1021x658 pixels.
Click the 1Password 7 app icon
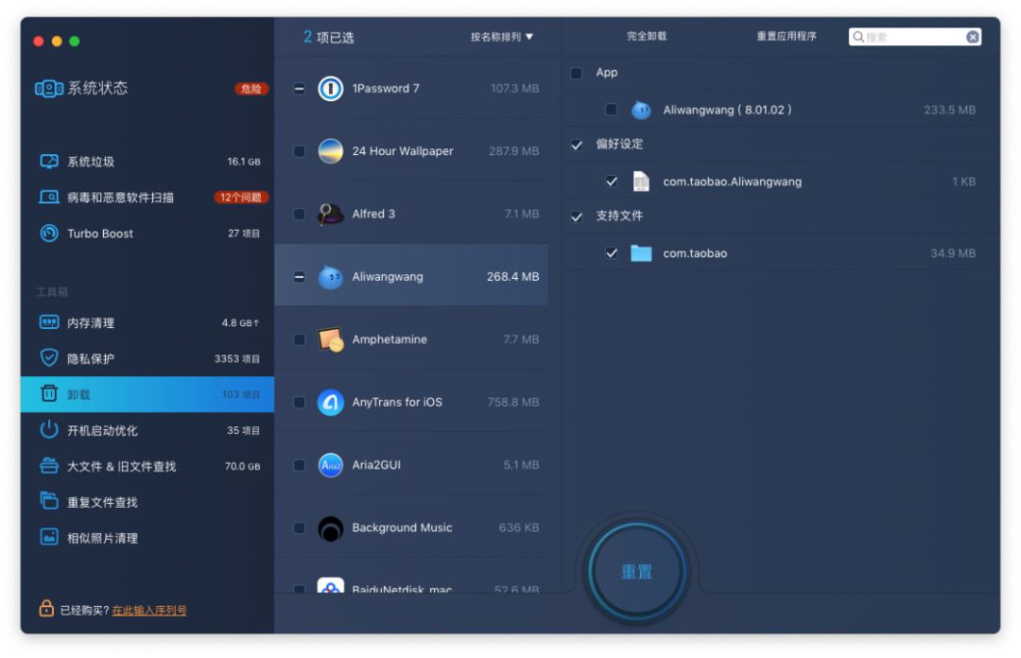pyautogui.click(x=330, y=89)
